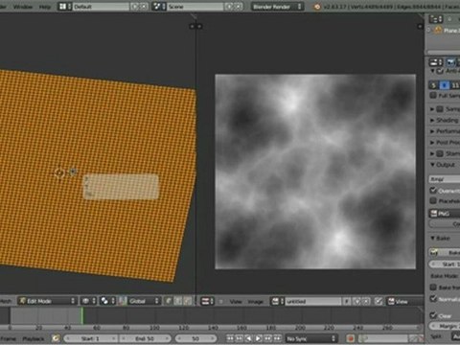
Task: Play animation in reverse
Action: [x=249, y=338]
